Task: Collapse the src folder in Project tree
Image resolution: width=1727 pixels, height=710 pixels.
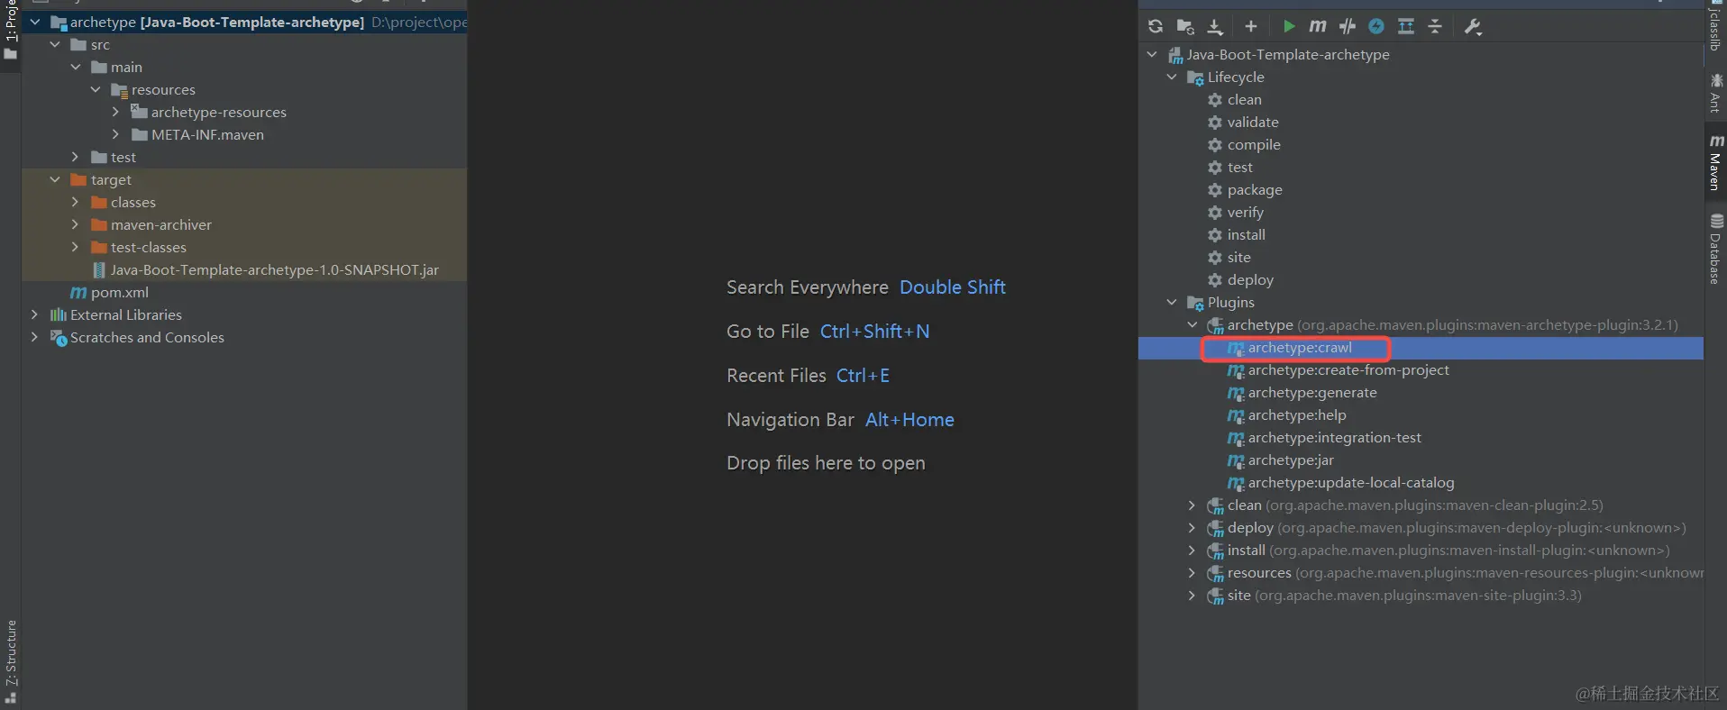Action: pyautogui.click(x=55, y=44)
